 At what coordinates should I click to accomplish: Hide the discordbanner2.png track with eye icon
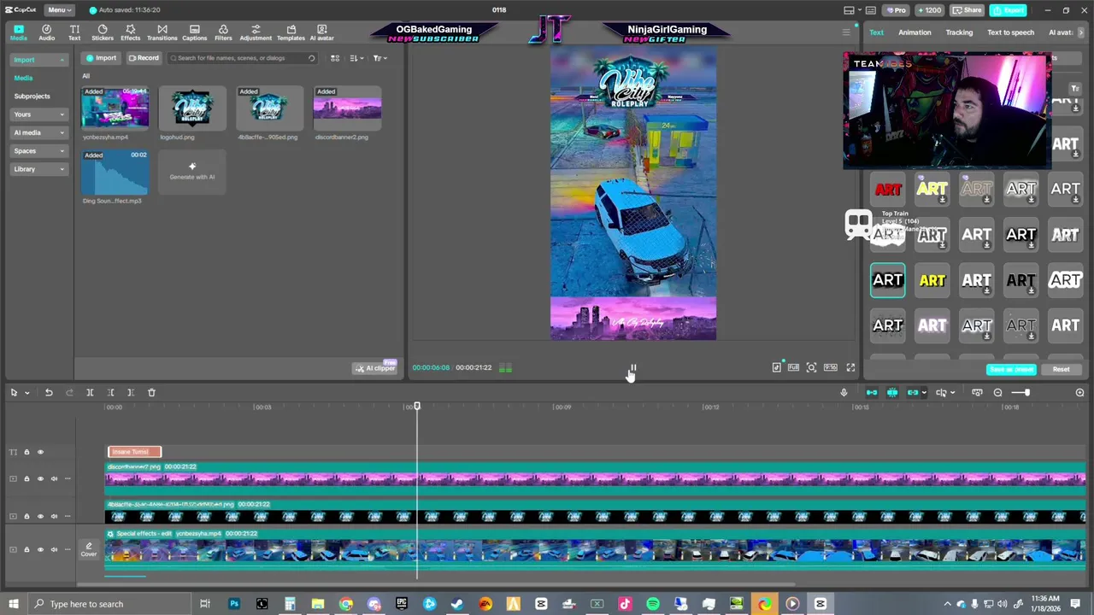pyautogui.click(x=39, y=478)
